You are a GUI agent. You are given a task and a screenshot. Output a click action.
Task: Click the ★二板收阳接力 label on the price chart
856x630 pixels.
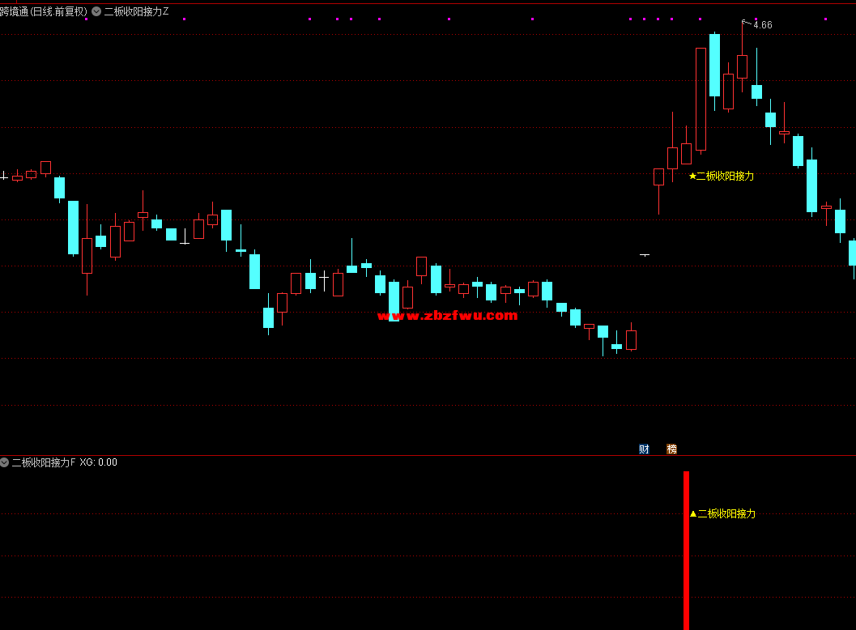click(x=721, y=176)
